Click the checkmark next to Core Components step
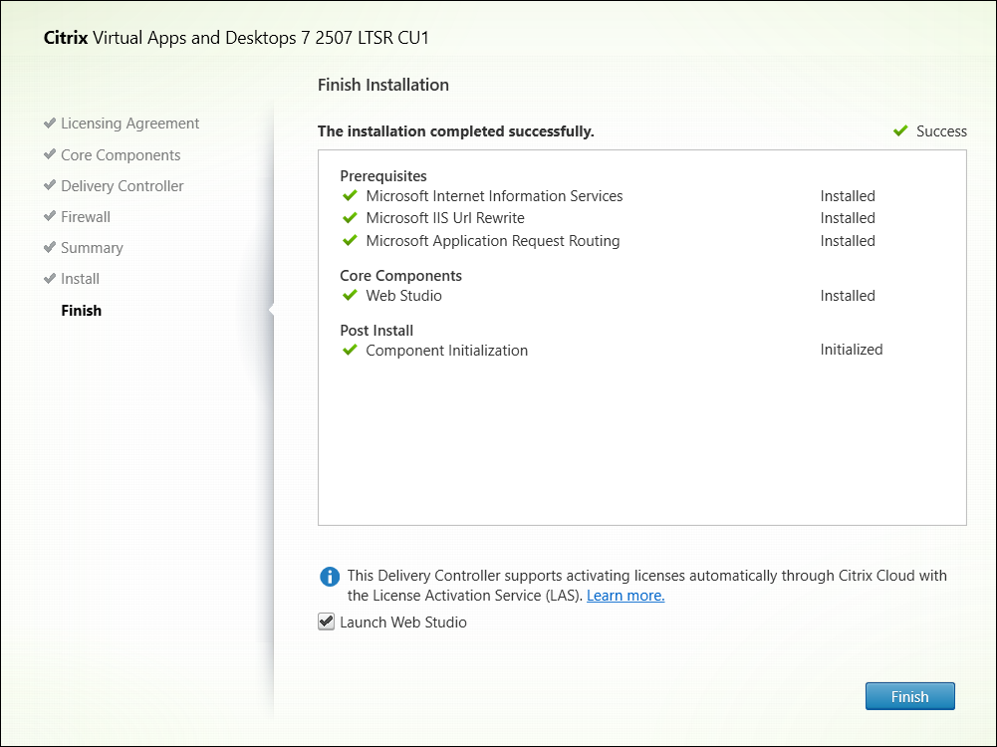 point(50,155)
